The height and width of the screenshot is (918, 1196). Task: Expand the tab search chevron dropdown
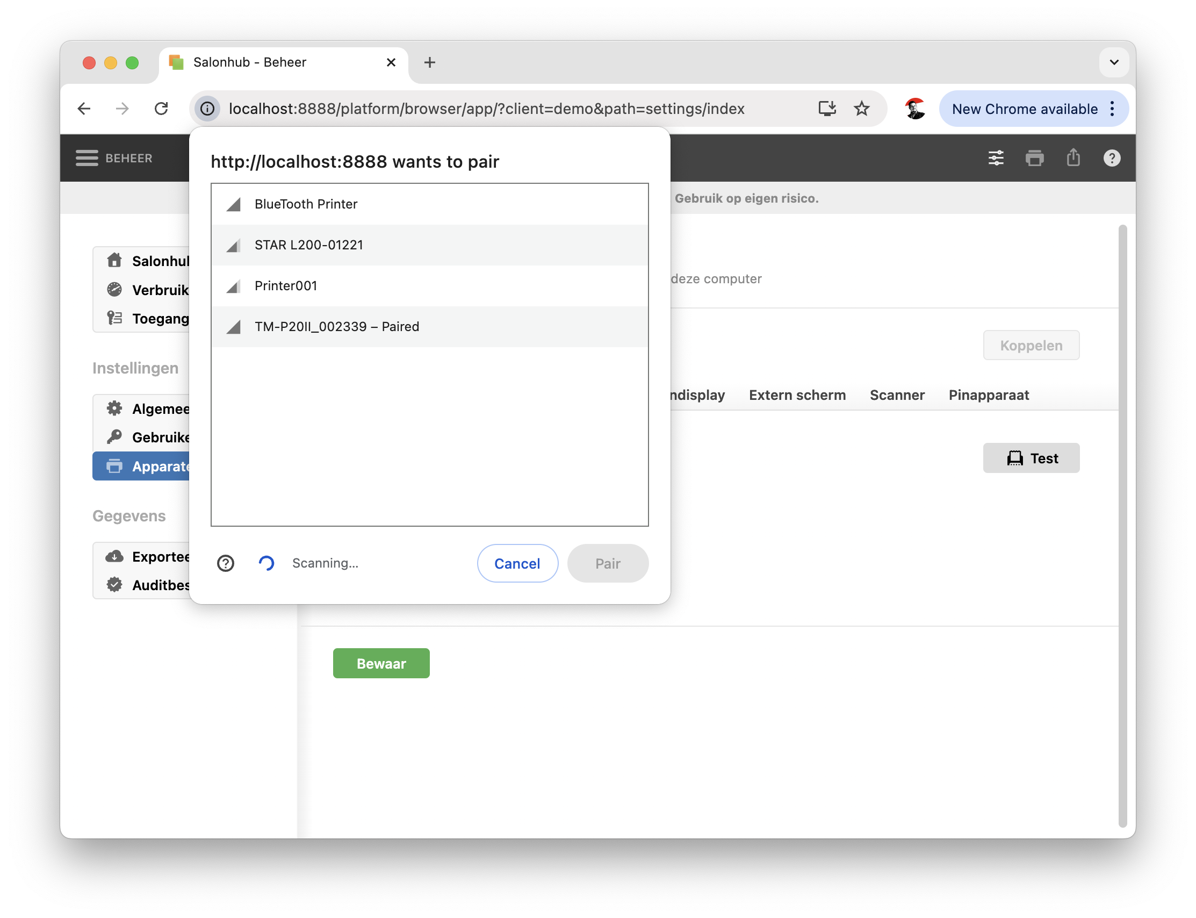click(x=1114, y=62)
